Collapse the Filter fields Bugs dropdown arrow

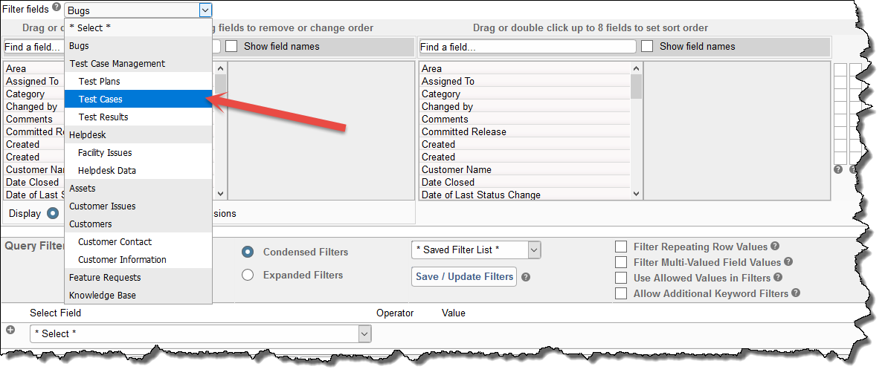205,10
